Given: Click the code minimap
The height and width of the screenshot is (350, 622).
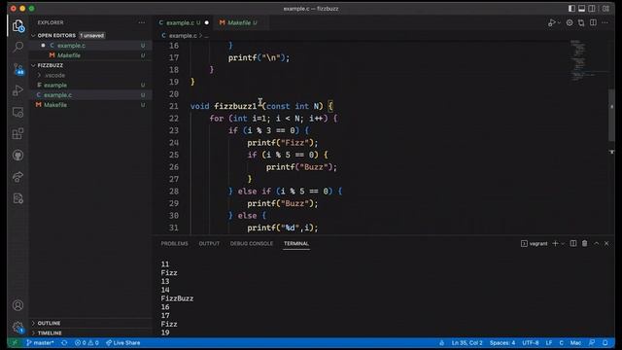Looking at the screenshot, I should pyautogui.click(x=589, y=59).
